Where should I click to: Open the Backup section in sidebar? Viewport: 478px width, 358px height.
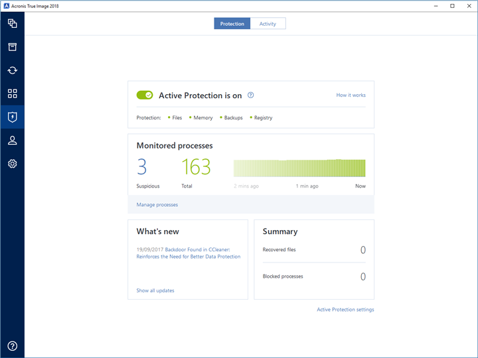tap(12, 24)
